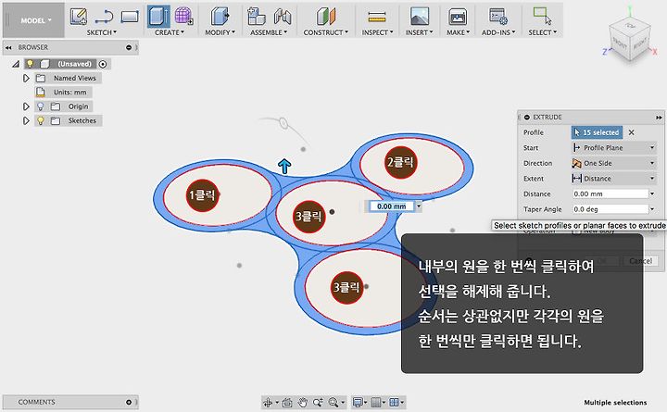Click the Cancel button in Extrude dialog
This screenshot has width=667, height=412.
(x=641, y=261)
